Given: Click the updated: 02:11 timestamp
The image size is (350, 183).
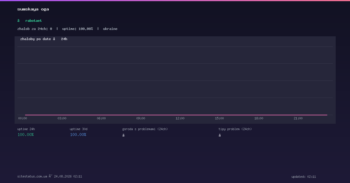Looking at the screenshot, I should pos(304,177).
